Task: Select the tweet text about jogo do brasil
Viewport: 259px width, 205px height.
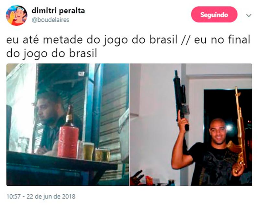Action: tap(128, 47)
